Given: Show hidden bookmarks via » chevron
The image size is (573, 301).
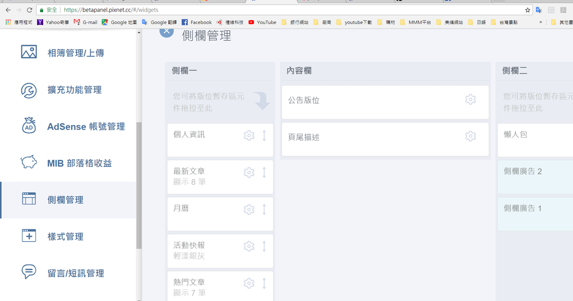Looking at the screenshot, I should pyautogui.click(x=541, y=22).
